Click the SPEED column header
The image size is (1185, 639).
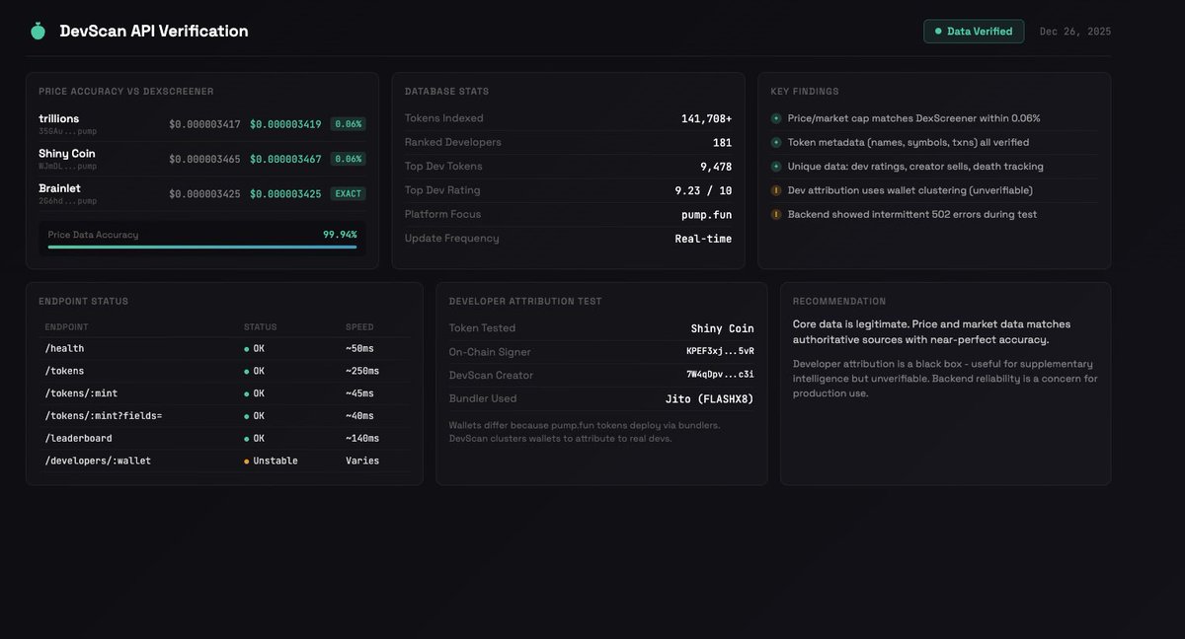(x=359, y=327)
